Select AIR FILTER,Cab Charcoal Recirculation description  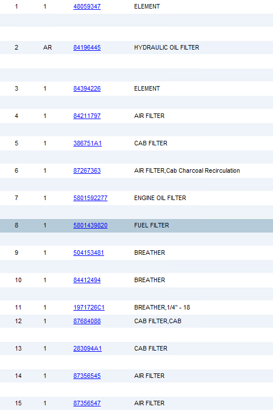(187, 170)
